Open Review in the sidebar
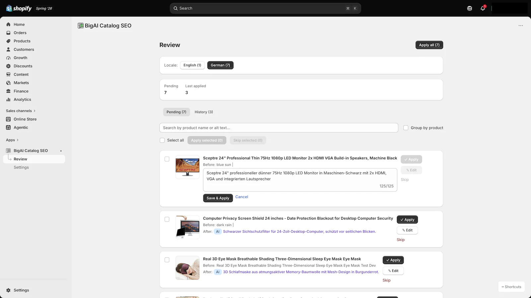Screen dimensions: 531x298 (34, 159)
